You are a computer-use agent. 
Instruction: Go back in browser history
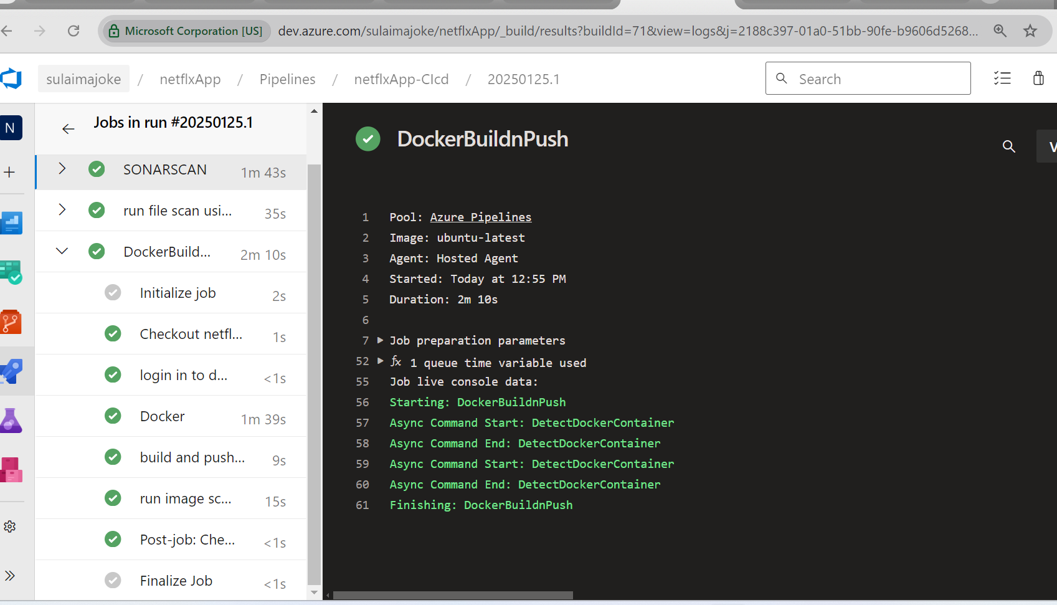[x=7, y=31]
